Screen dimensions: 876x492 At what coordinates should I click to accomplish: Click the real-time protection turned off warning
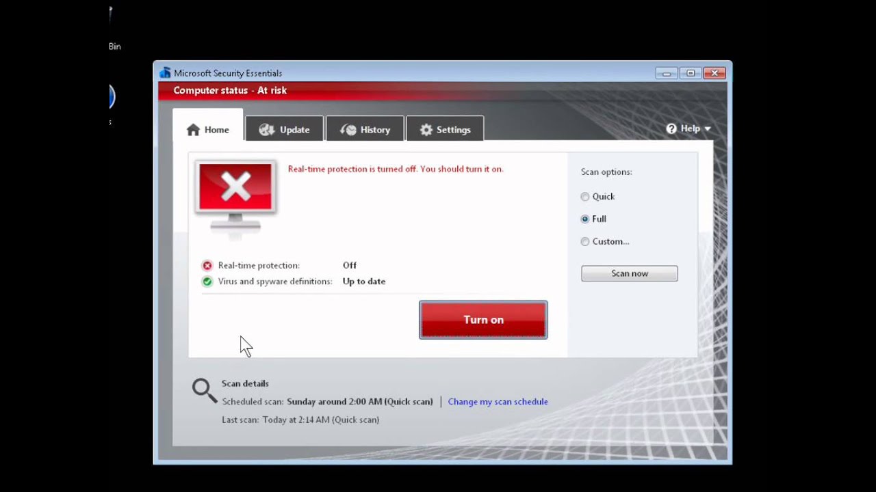click(x=396, y=169)
